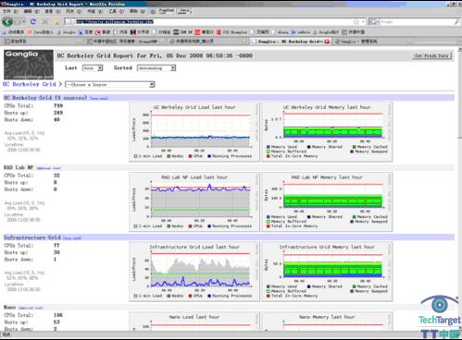Open the 百度 bookmark in bookmarks toolbar

click(86, 32)
